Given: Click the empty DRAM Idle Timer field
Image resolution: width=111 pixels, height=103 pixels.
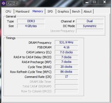Looking at the screenshot, I should point(66,82).
